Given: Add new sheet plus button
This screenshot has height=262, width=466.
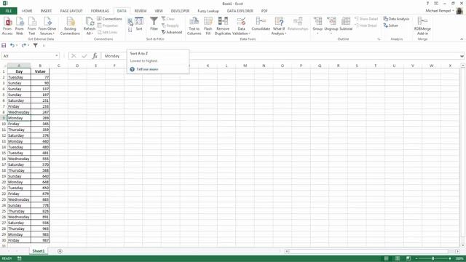Looking at the screenshot, I should coord(60,251).
